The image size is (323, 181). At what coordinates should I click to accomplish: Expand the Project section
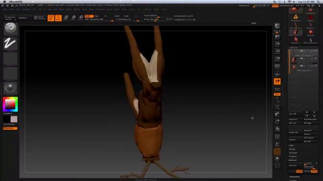tap(293, 156)
